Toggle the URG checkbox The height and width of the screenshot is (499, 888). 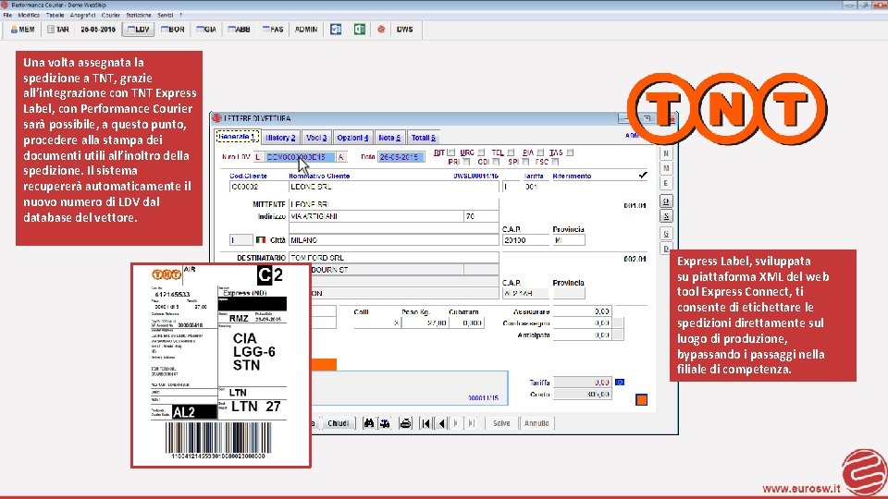(481, 152)
